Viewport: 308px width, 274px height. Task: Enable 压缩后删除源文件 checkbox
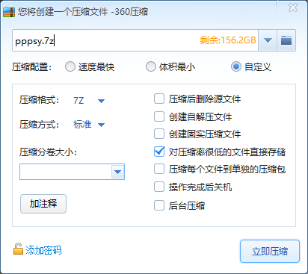click(x=159, y=99)
